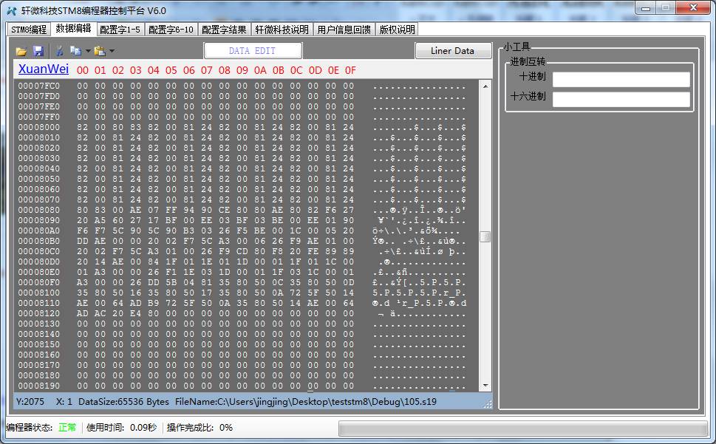The image size is (716, 444).
Task: Expand the copy options dropdown arrow
Action: tap(88, 51)
